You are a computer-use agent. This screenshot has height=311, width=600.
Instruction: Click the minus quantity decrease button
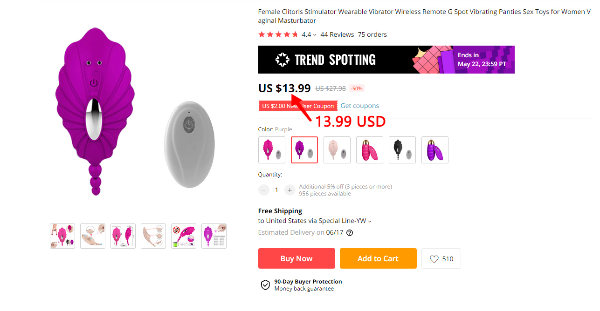[264, 190]
